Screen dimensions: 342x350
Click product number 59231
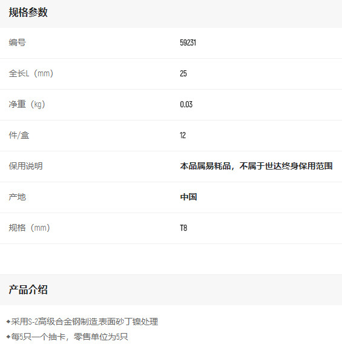(188, 42)
